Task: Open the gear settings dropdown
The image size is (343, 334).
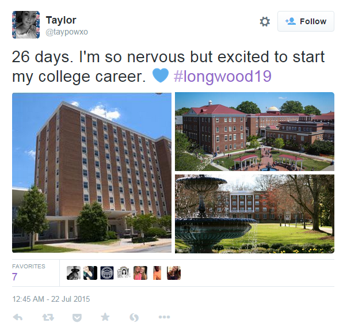Action: click(x=265, y=22)
